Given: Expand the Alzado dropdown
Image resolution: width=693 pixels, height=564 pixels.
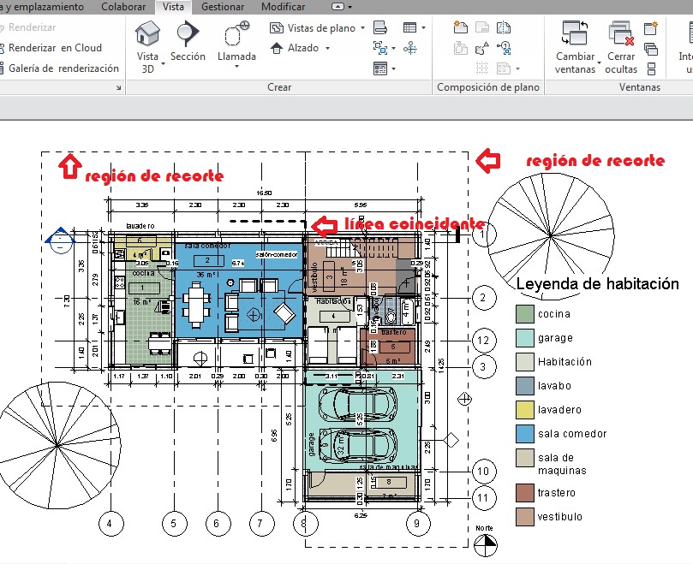Looking at the screenshot, I should [326, 49].
